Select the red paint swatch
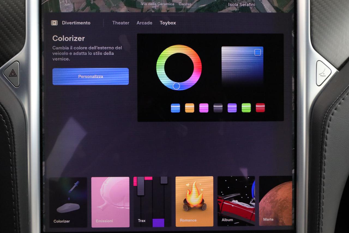 click(260, 108)
